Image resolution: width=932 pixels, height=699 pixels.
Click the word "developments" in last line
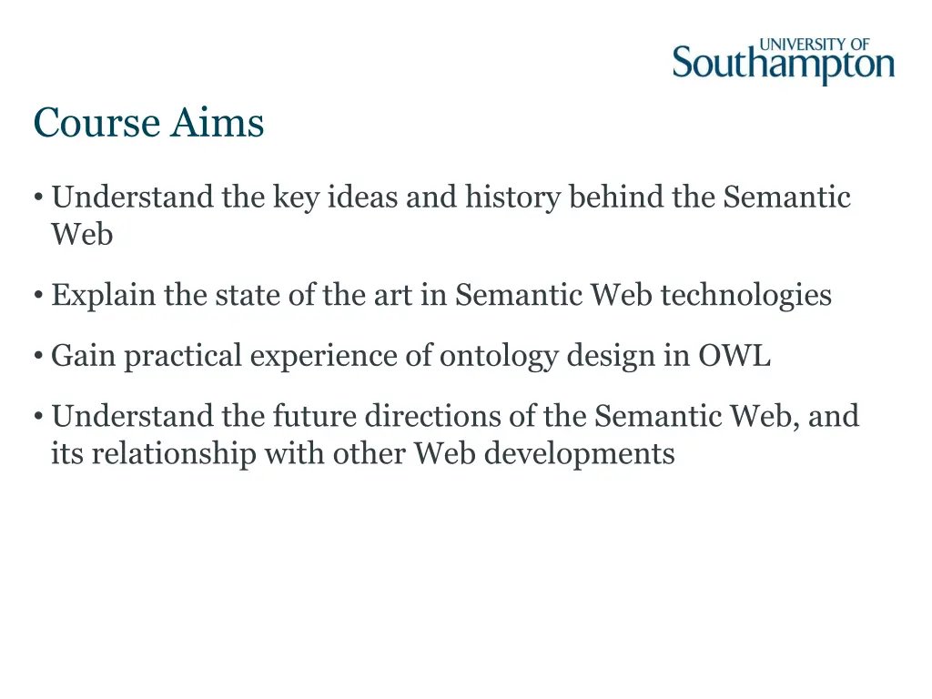click(x=579, y=453)
